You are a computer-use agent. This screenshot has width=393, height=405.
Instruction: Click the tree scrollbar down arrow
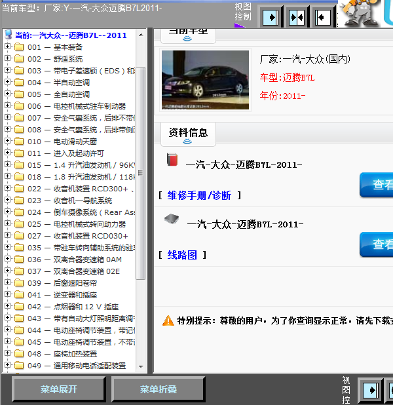(141, 366)
